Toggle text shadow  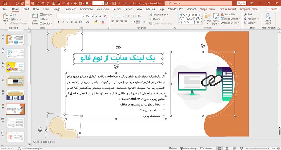pos(72,22)
